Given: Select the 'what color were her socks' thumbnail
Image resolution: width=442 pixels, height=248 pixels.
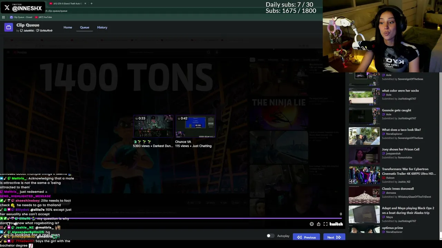Looking at the screenshot, I should pyautogui.click(x=364, y=96).
